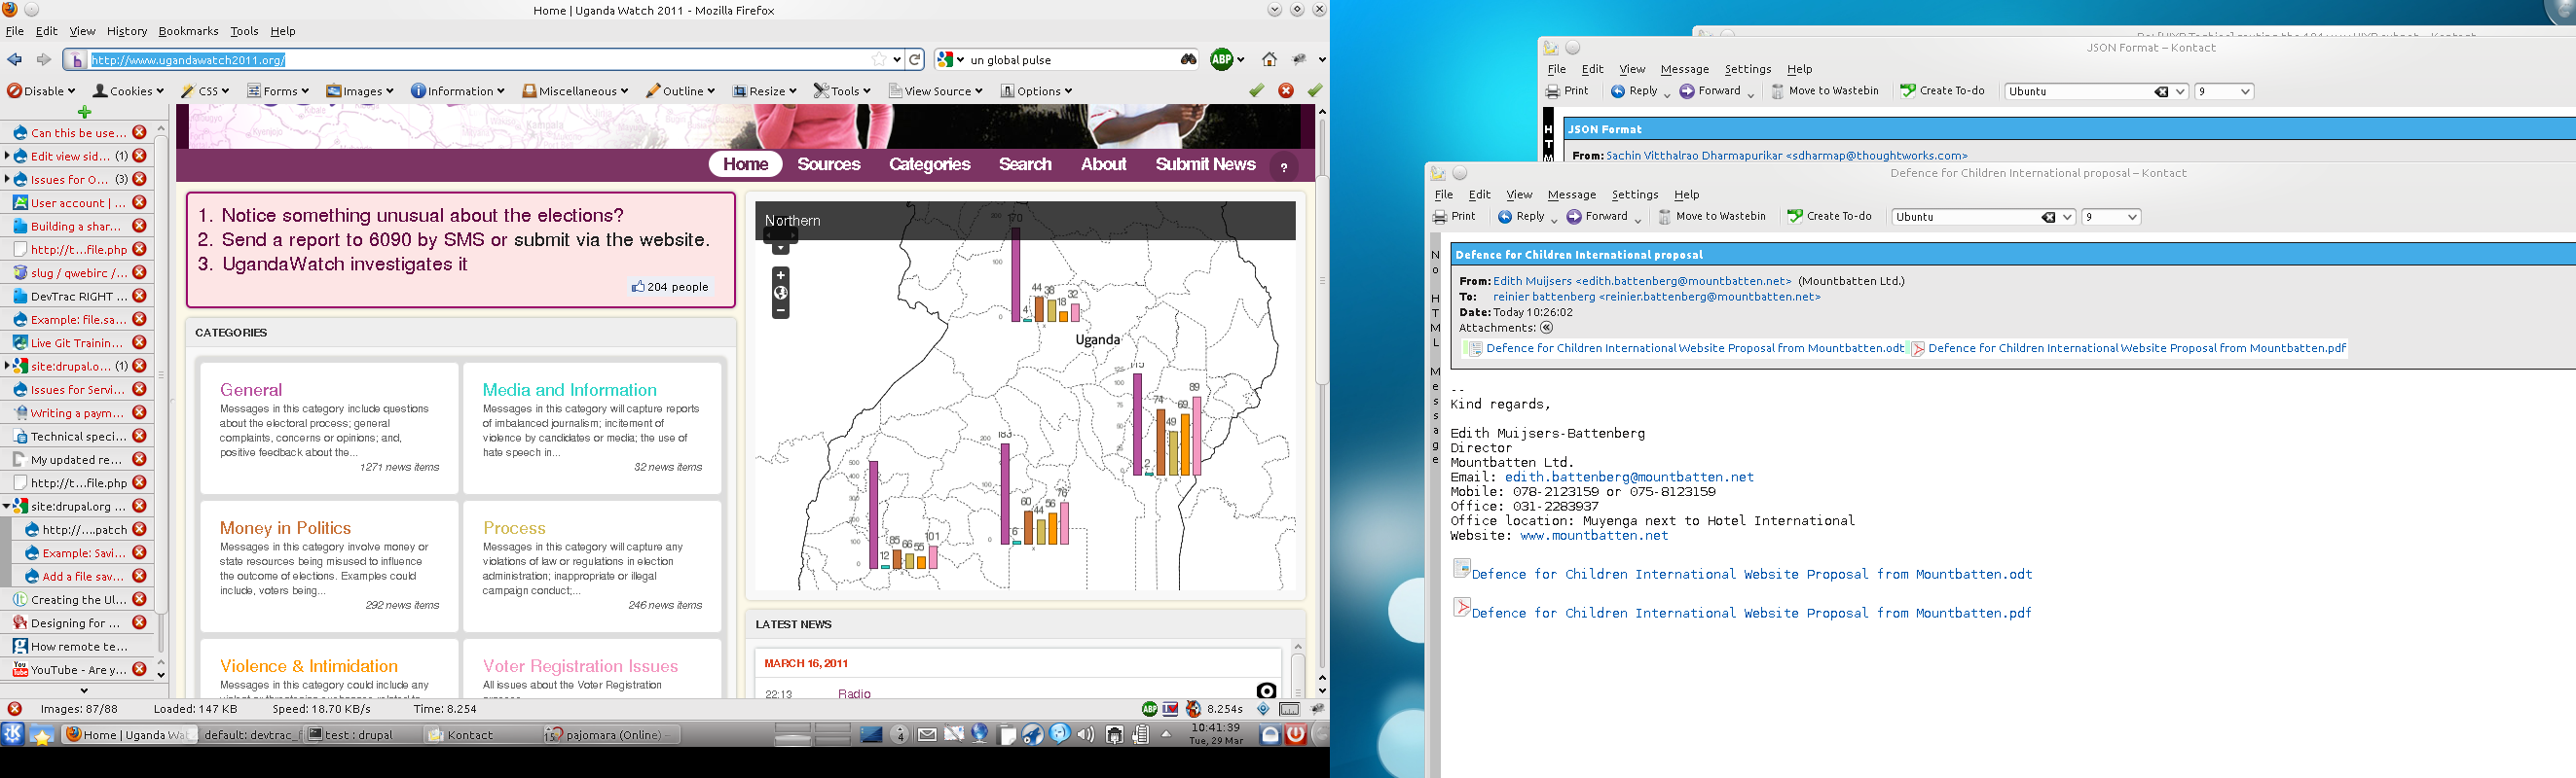Bookmark the page using the address bar star
Image resolution: width=2576 pixels, height=778 pixels.
pos(879,60)
